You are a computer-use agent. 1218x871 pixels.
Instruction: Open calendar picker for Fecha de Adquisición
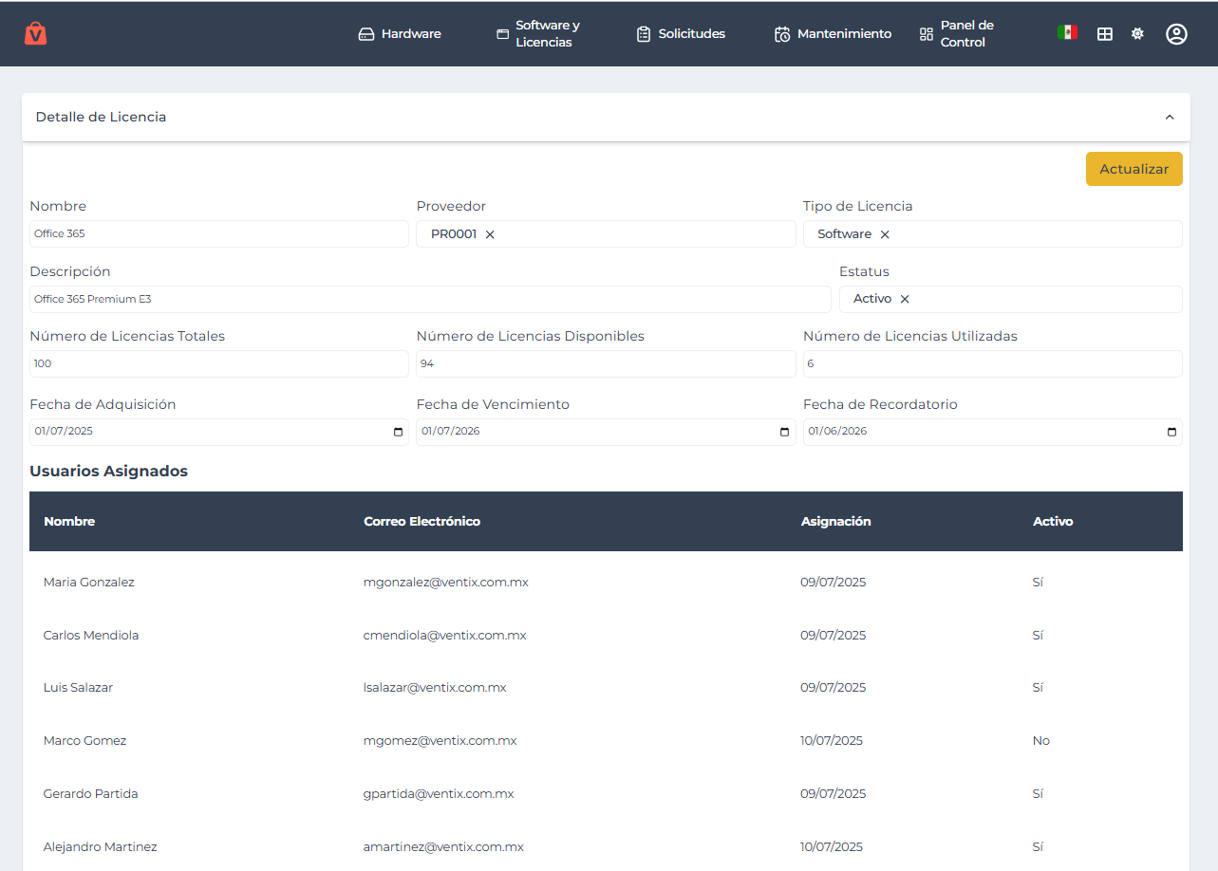[x=398, y=432]
